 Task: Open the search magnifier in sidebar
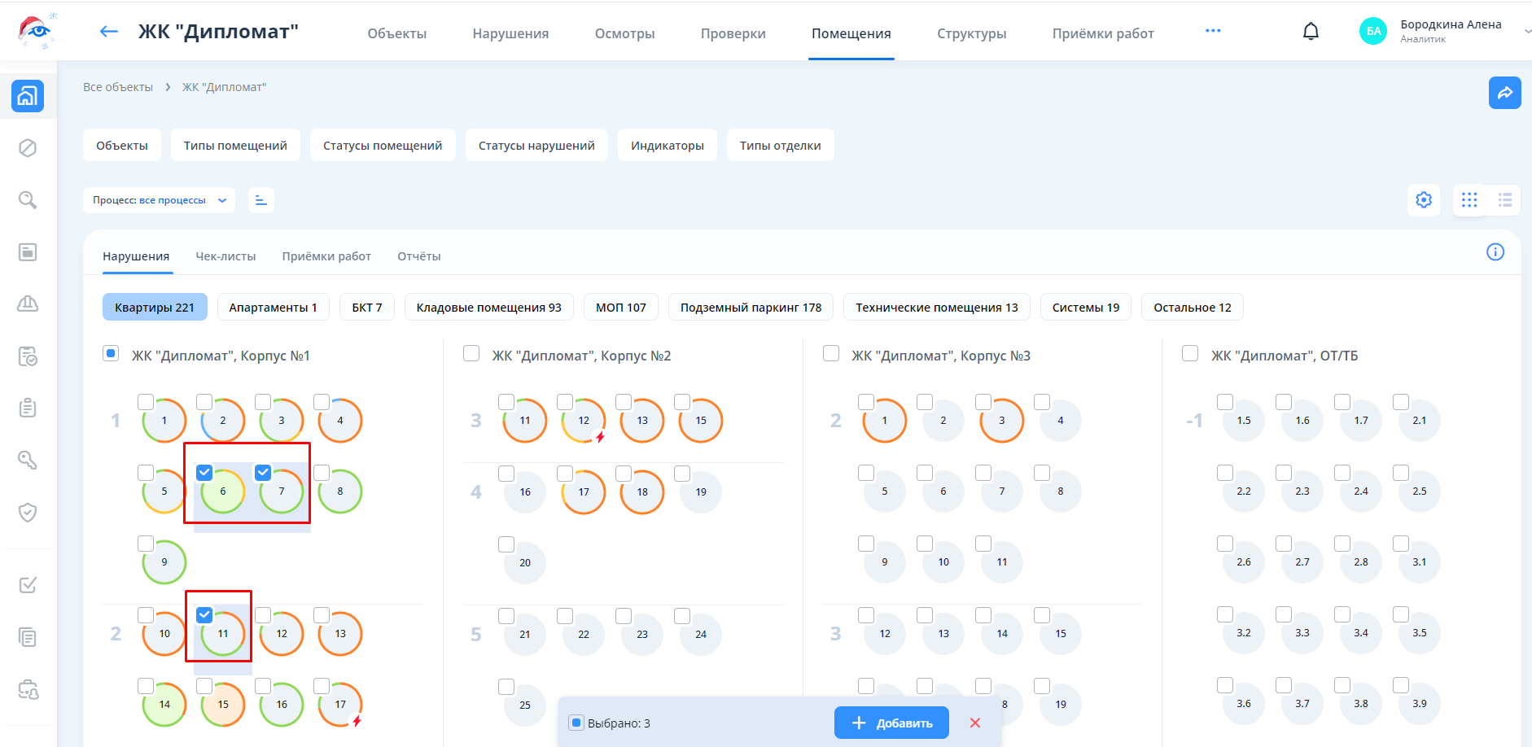click(x=28, y=200)
